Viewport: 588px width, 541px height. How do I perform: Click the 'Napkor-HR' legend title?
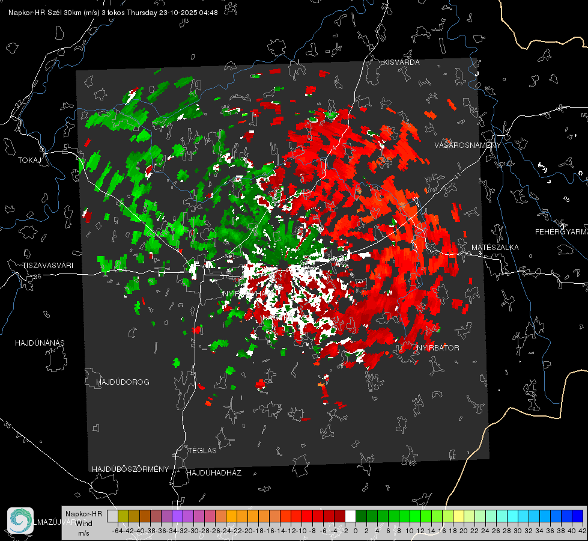pyautogui.click(x=83, y=514)
